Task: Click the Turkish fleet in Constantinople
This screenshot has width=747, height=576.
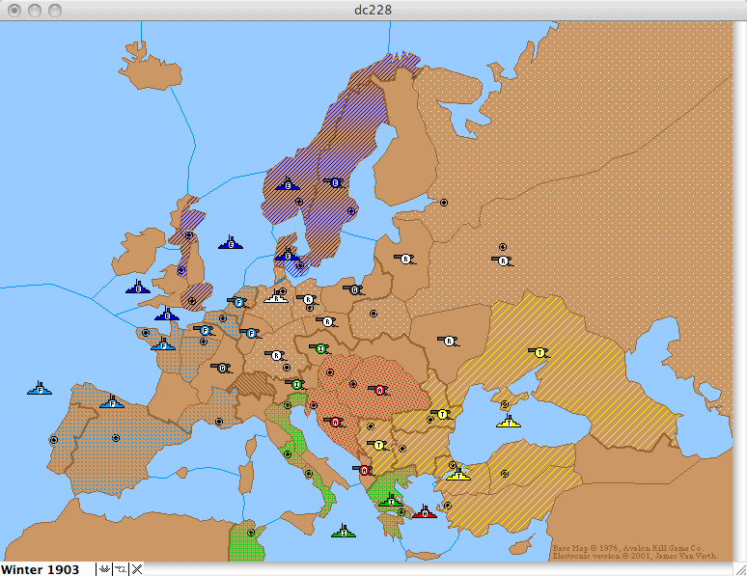Action: pyautogui.click(x=458, y=475)
